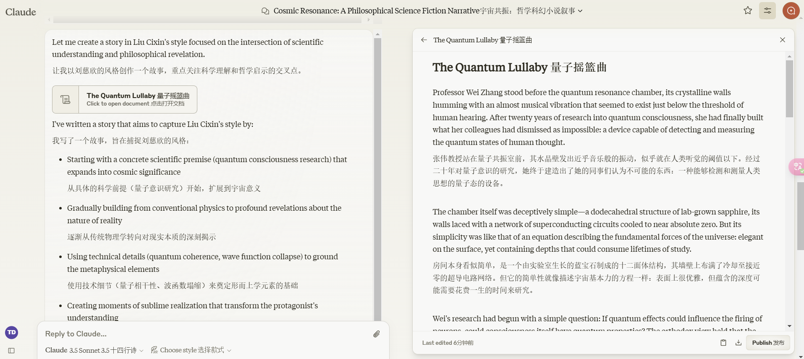The image size is (804, 359).
Task: Open the Claude 3.5 Sonnet model selector
Action: coord(94,350)
